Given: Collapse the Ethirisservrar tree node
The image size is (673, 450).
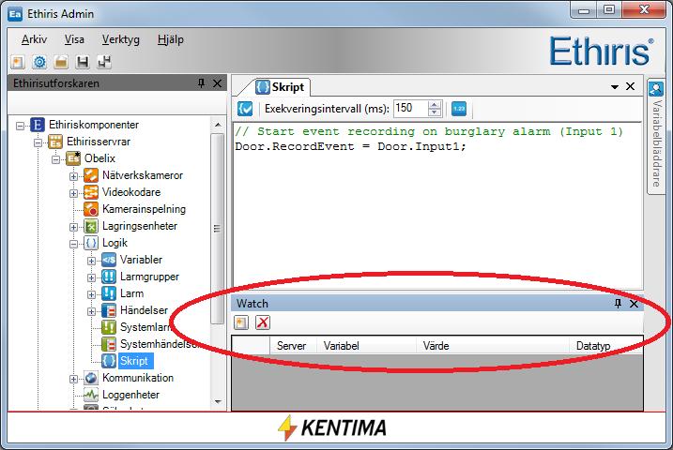Looking at the screenshot, I should [x=38, y=142].
